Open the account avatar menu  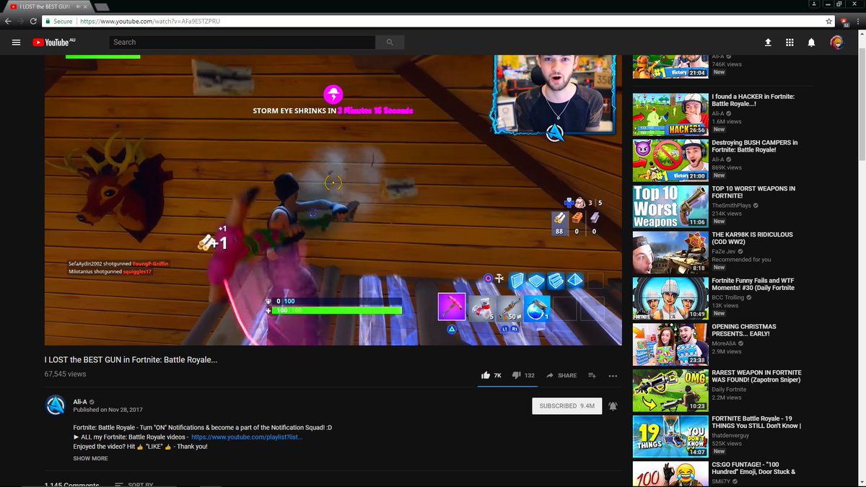click(837, 43)
